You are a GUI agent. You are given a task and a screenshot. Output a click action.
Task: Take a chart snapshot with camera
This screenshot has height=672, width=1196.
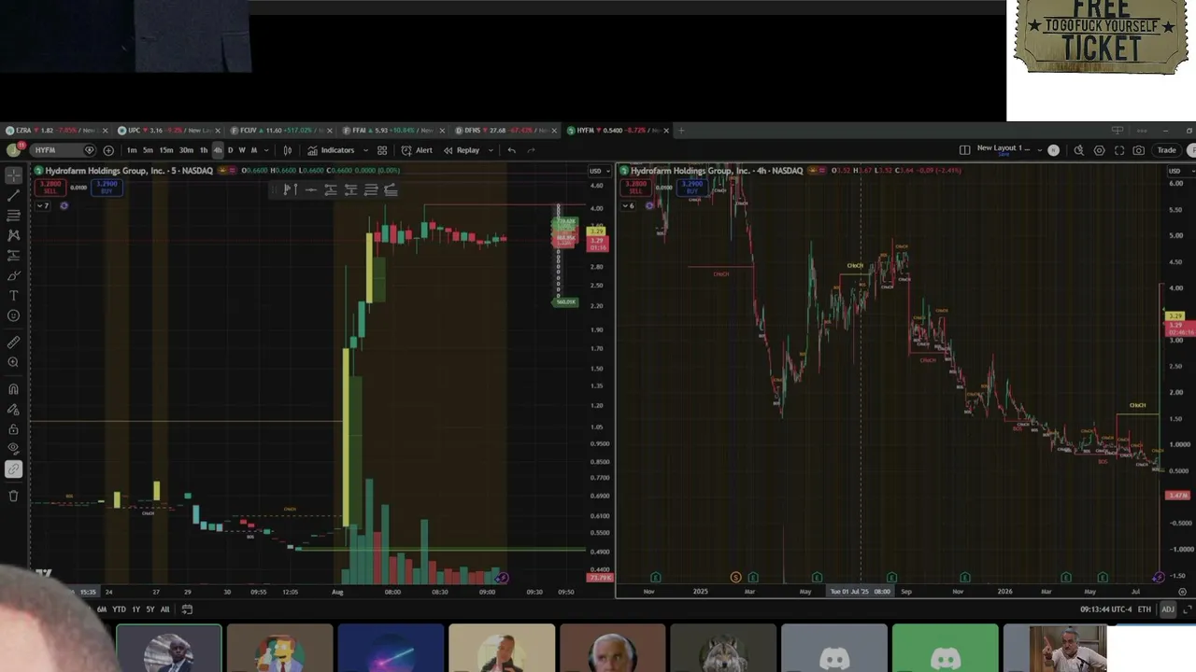pyautogui.click(x=1139, y=150)
